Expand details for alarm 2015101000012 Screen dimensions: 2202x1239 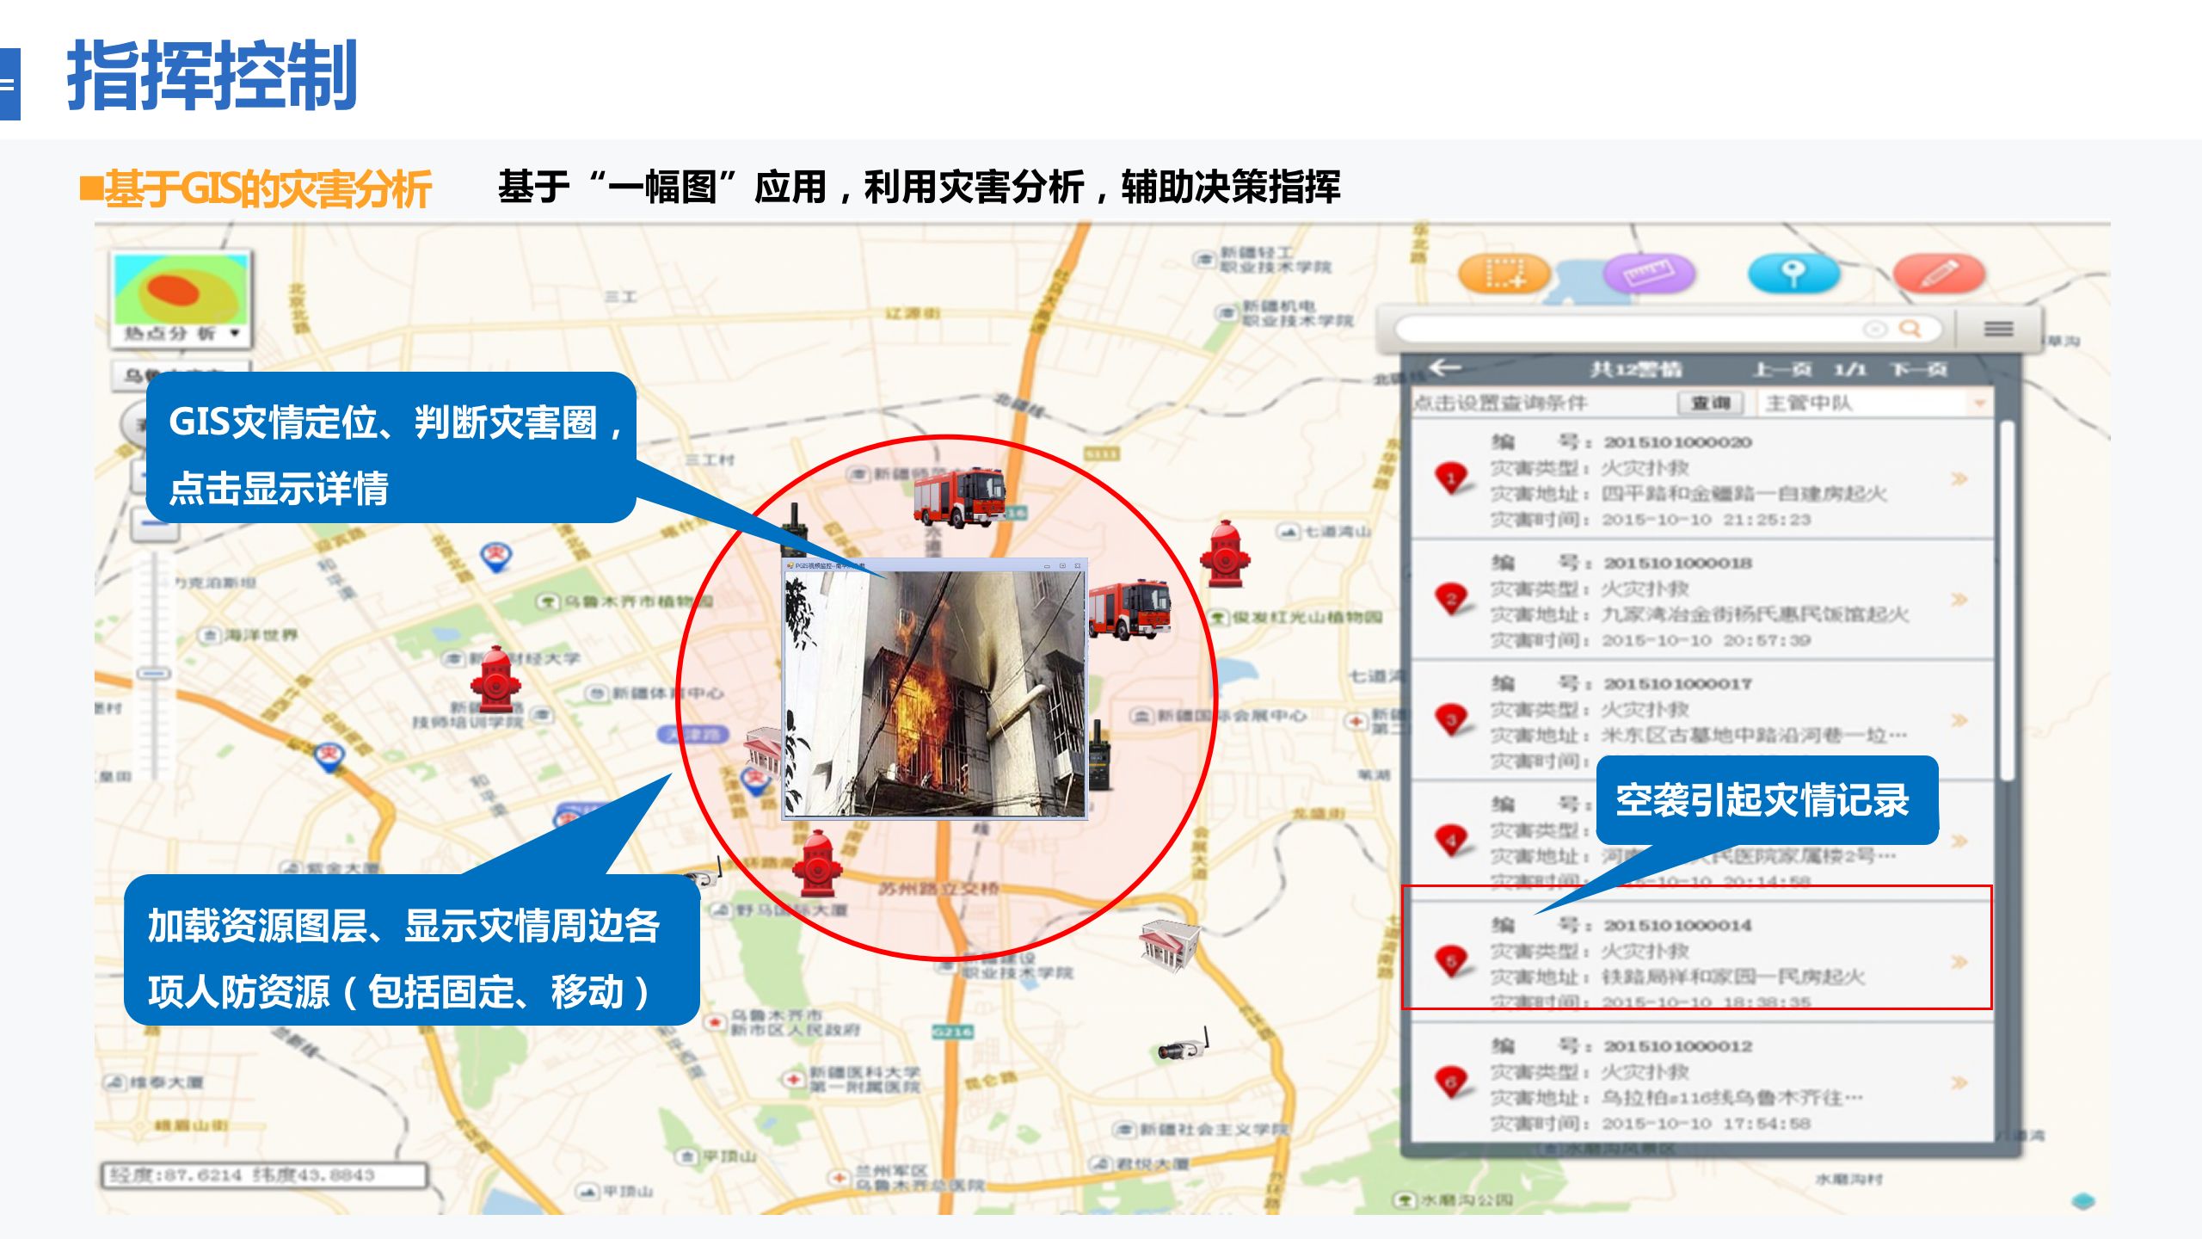(x=1960, y=1082)
